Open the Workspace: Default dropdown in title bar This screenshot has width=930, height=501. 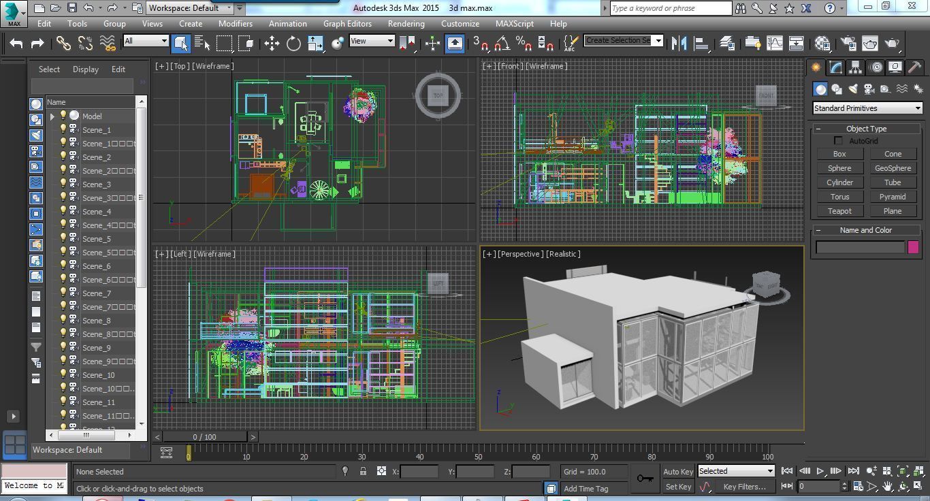point(190,8)
